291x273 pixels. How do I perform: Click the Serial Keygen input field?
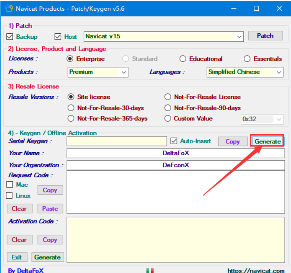point(117,141)
